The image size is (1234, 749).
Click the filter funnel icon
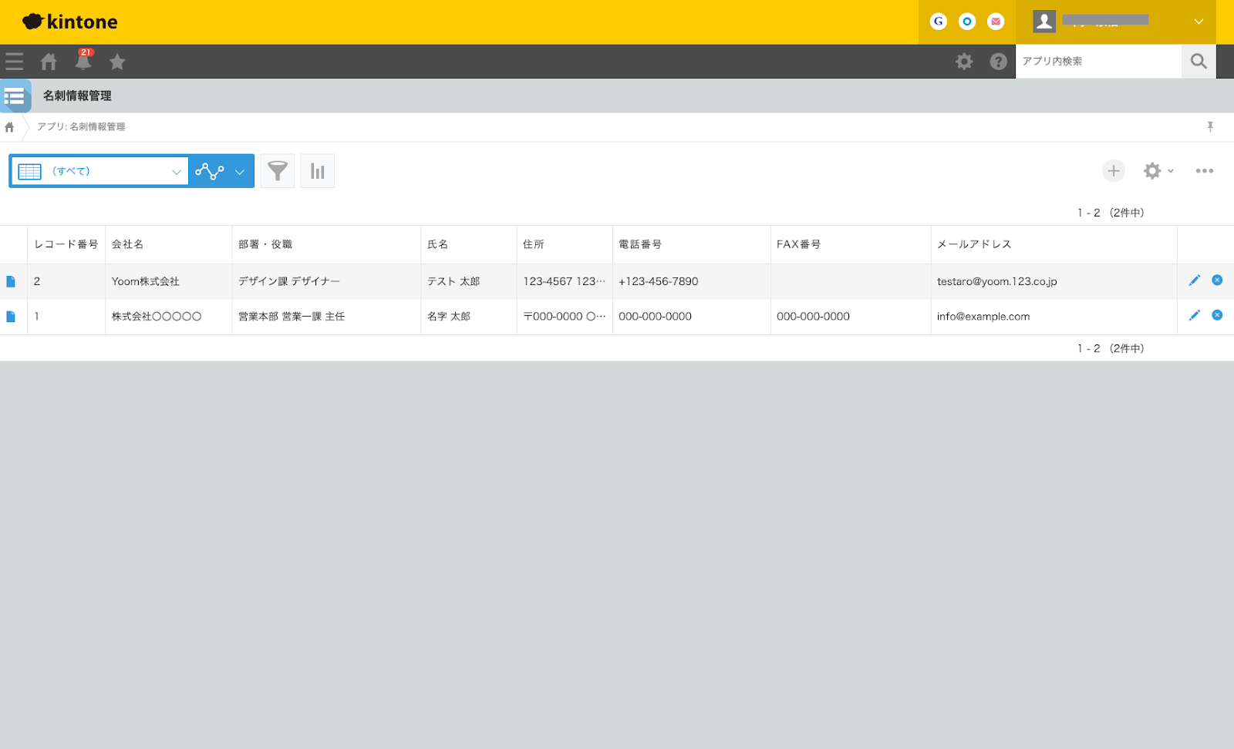tap(278, 171)
